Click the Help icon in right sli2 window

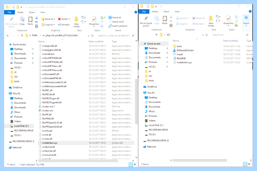click(250, 12)
